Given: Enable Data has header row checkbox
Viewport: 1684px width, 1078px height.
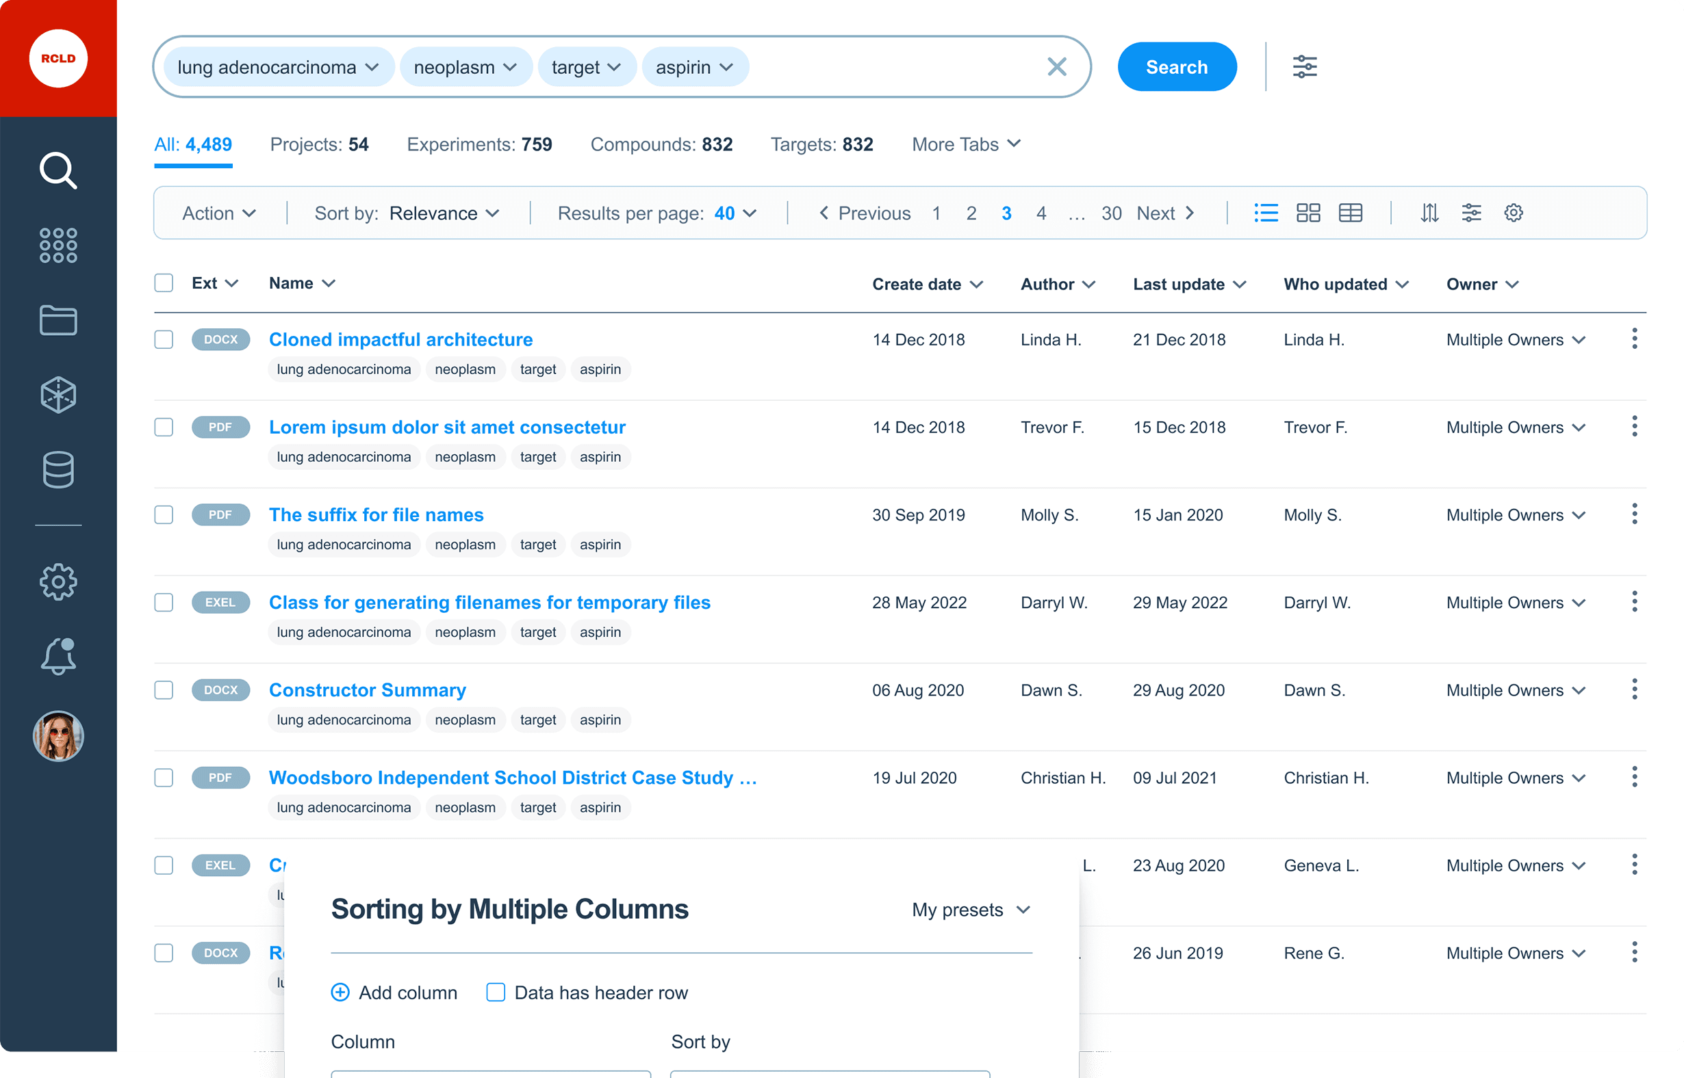Looking at the screenshot, I should pyautogui.click(x=495, y=992).
